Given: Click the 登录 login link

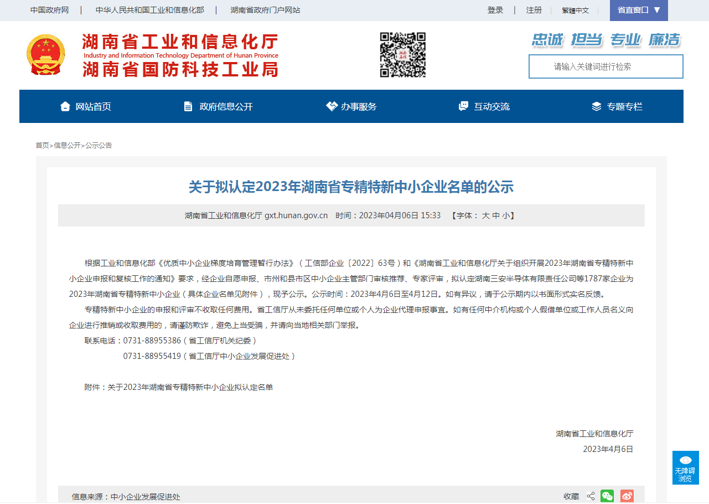Looking at the screenshot, I should pos(495,10).
